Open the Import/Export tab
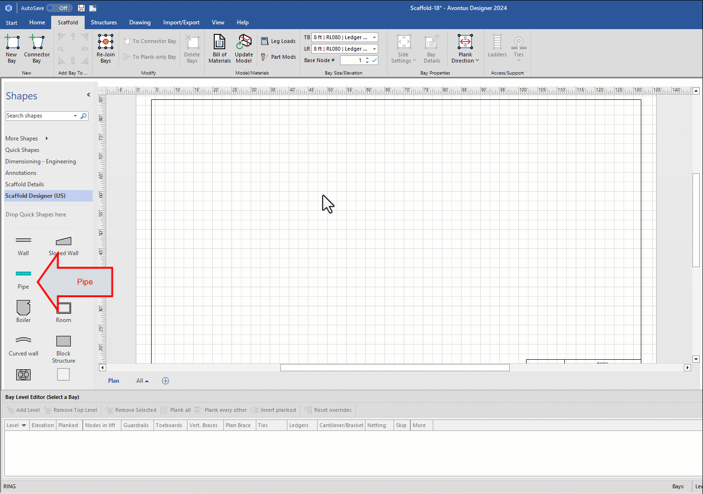703x494 pixels. click(x=181, y=22)
